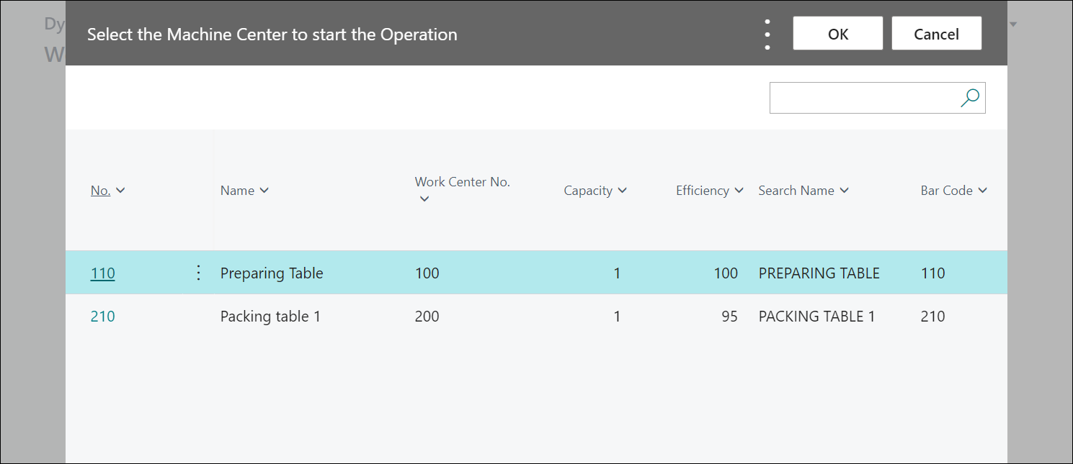
Task: Confirm selection with OK button
Action: point(838,34)
